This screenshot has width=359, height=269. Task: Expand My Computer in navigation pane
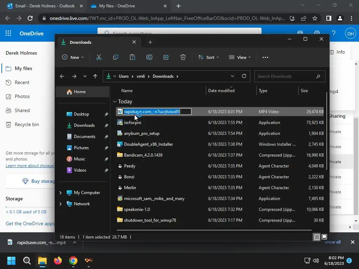click(60, 193)
